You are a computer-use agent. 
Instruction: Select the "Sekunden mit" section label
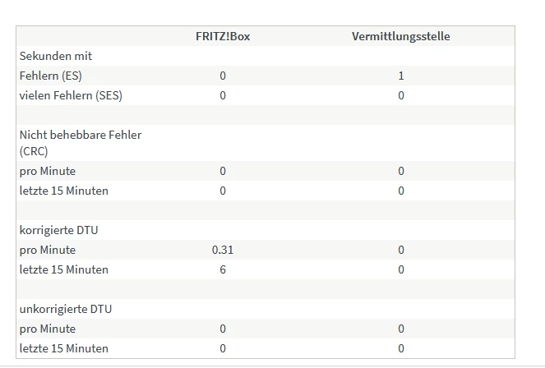click(x=56, y=56)
